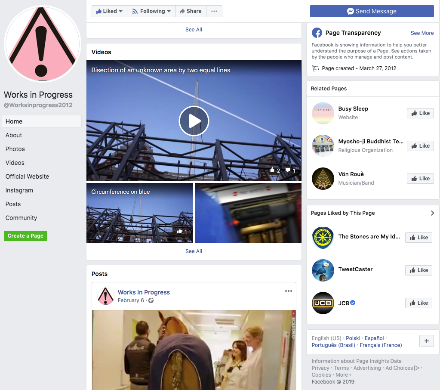Open the Myosho-ji Buddhist Temple page icon
This screenshot has width=440, height=390.
pos(323,146)
